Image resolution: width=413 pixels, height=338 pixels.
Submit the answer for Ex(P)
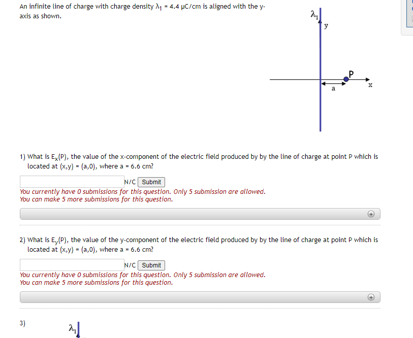151,182
